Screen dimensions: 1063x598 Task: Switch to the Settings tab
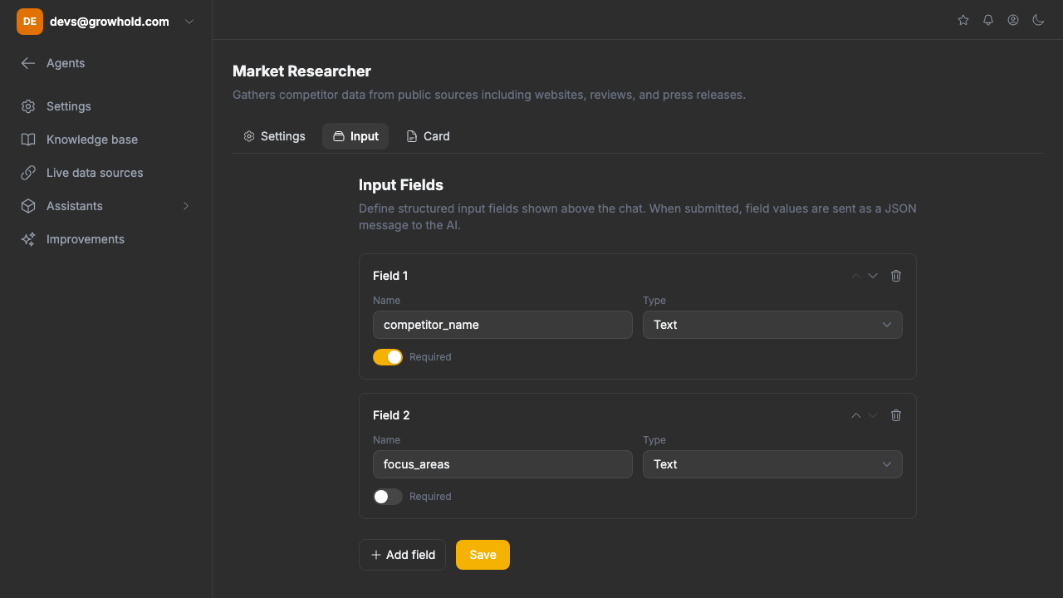(x=274, y=135)
